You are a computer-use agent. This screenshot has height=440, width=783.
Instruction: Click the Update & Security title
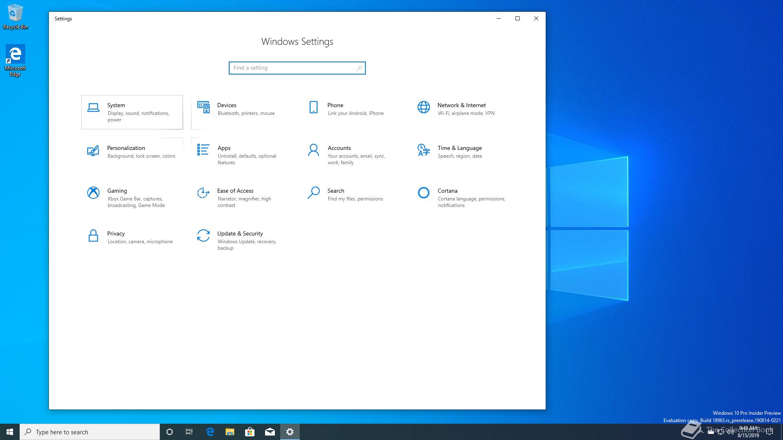tap(240, 233)
